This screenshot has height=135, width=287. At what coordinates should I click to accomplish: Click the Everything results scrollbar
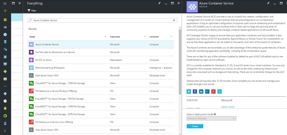point(180,61)
